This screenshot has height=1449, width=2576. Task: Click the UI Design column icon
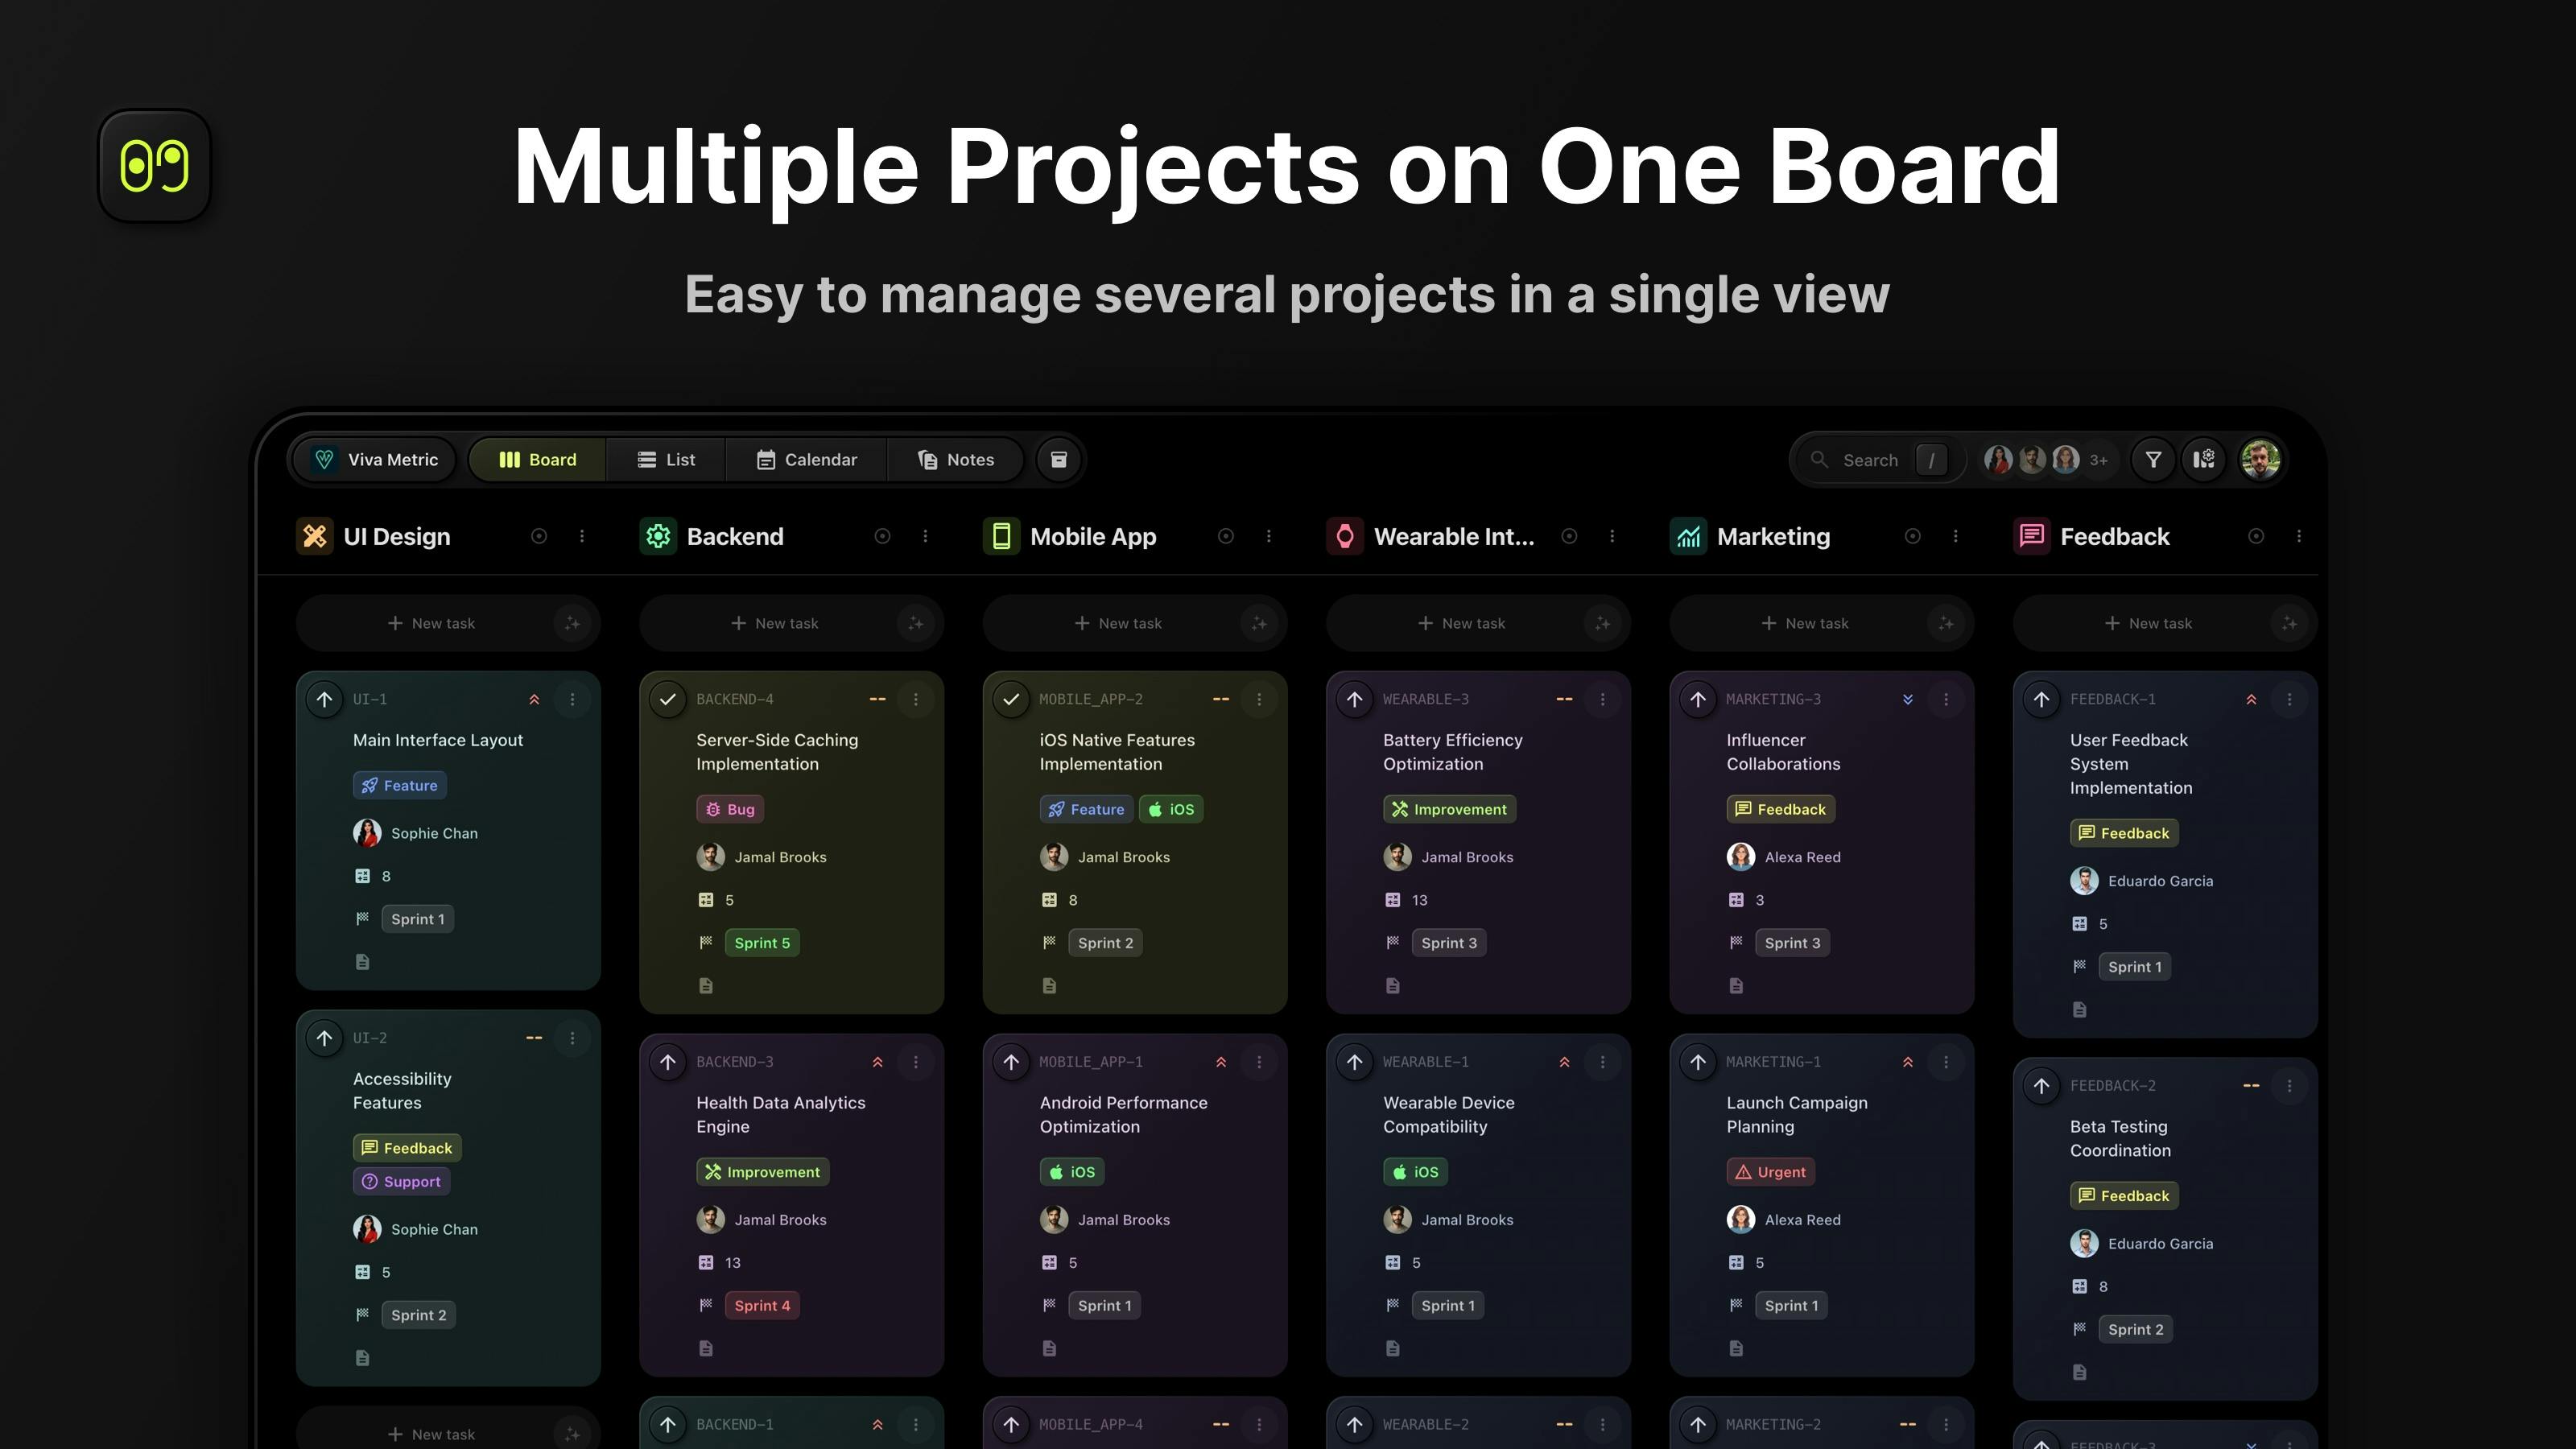[x=315, y=537]
